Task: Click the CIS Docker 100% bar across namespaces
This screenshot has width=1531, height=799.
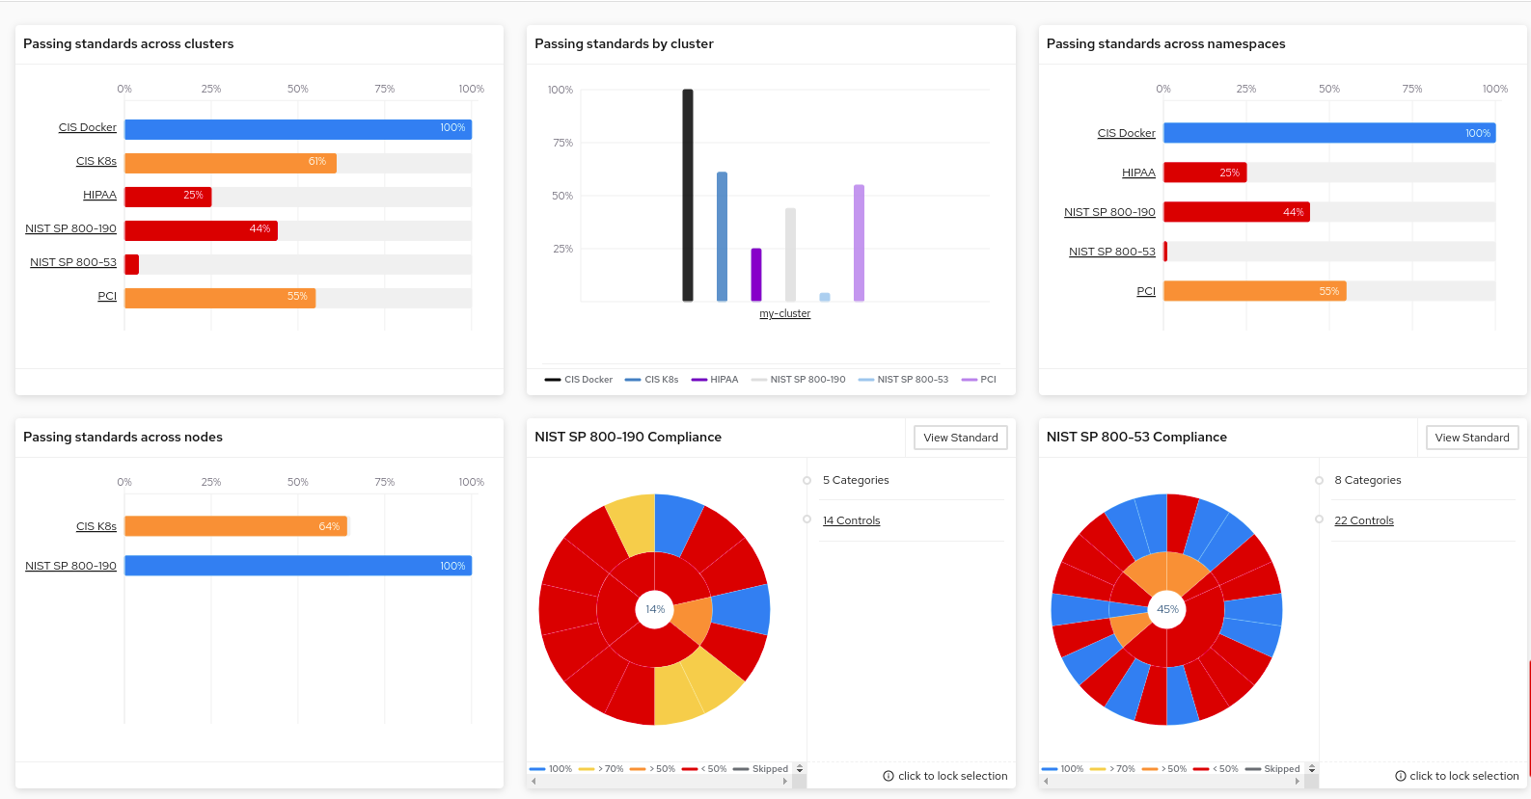Action: pos(1329,133)
